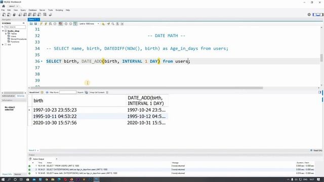Create a new function toolbar icon
Image resolution: width=324 pixels, height=182 pixels.
pos(39,15)
